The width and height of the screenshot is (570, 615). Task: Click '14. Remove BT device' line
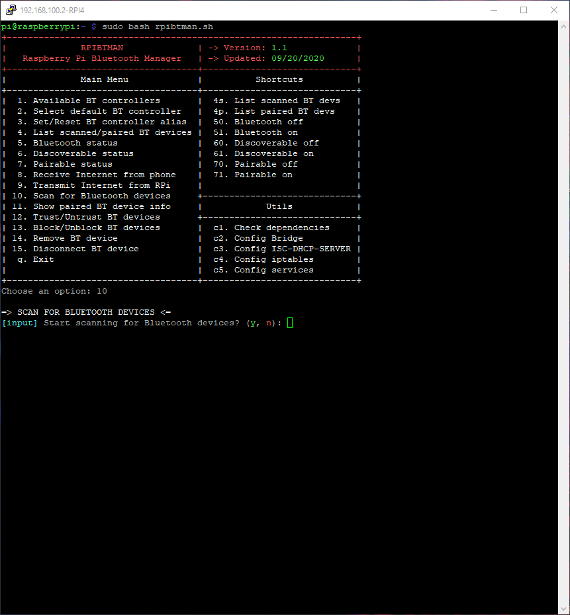[x=65, y=239]
